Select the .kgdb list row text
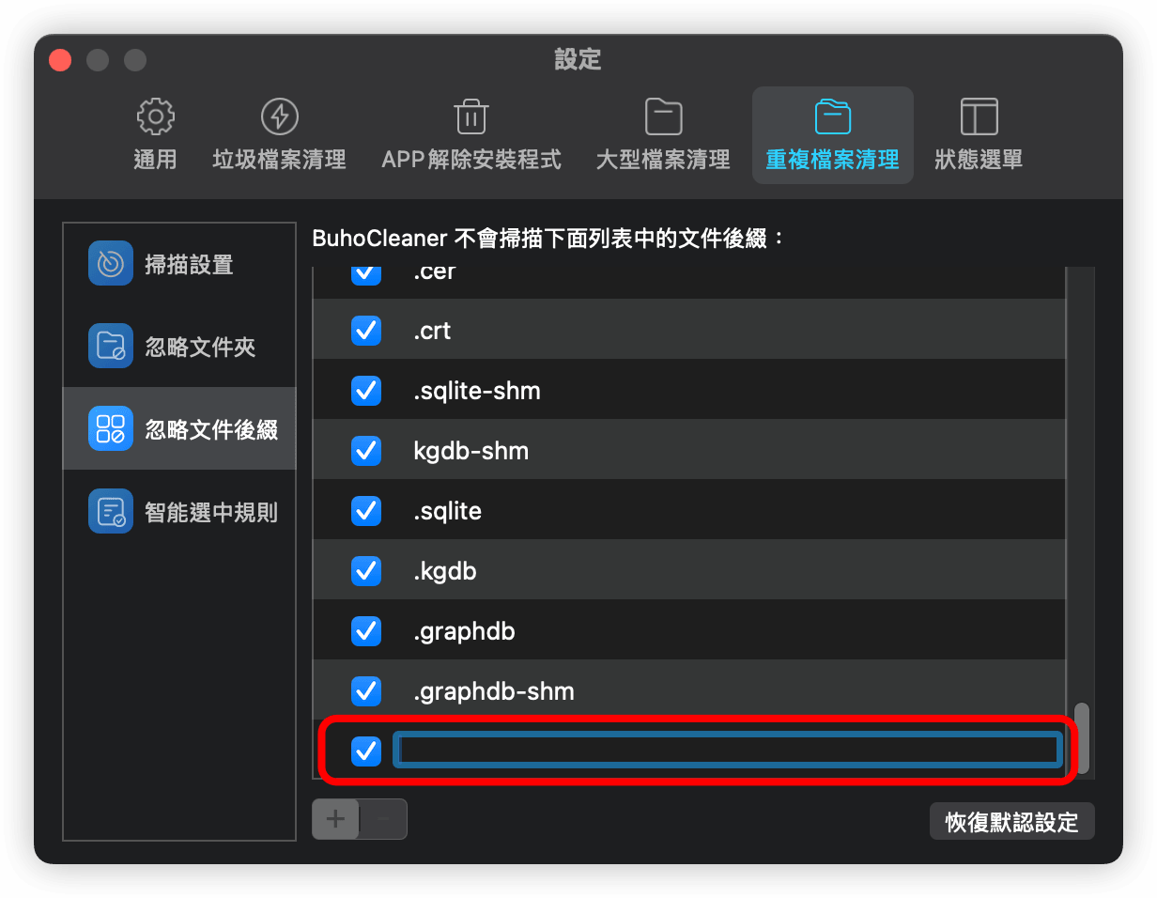1157x898 pixels. pyautogui.click(x=445, y=571)
